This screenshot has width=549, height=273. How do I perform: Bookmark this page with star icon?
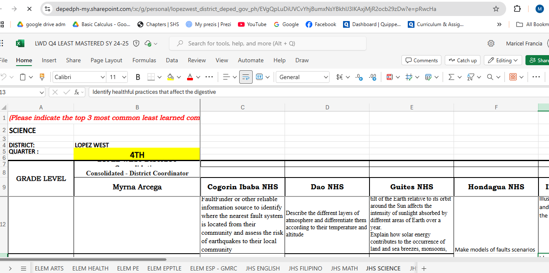pos(496,9)
